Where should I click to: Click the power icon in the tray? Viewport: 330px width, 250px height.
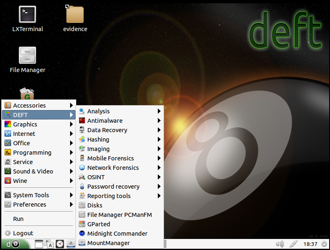324,244
